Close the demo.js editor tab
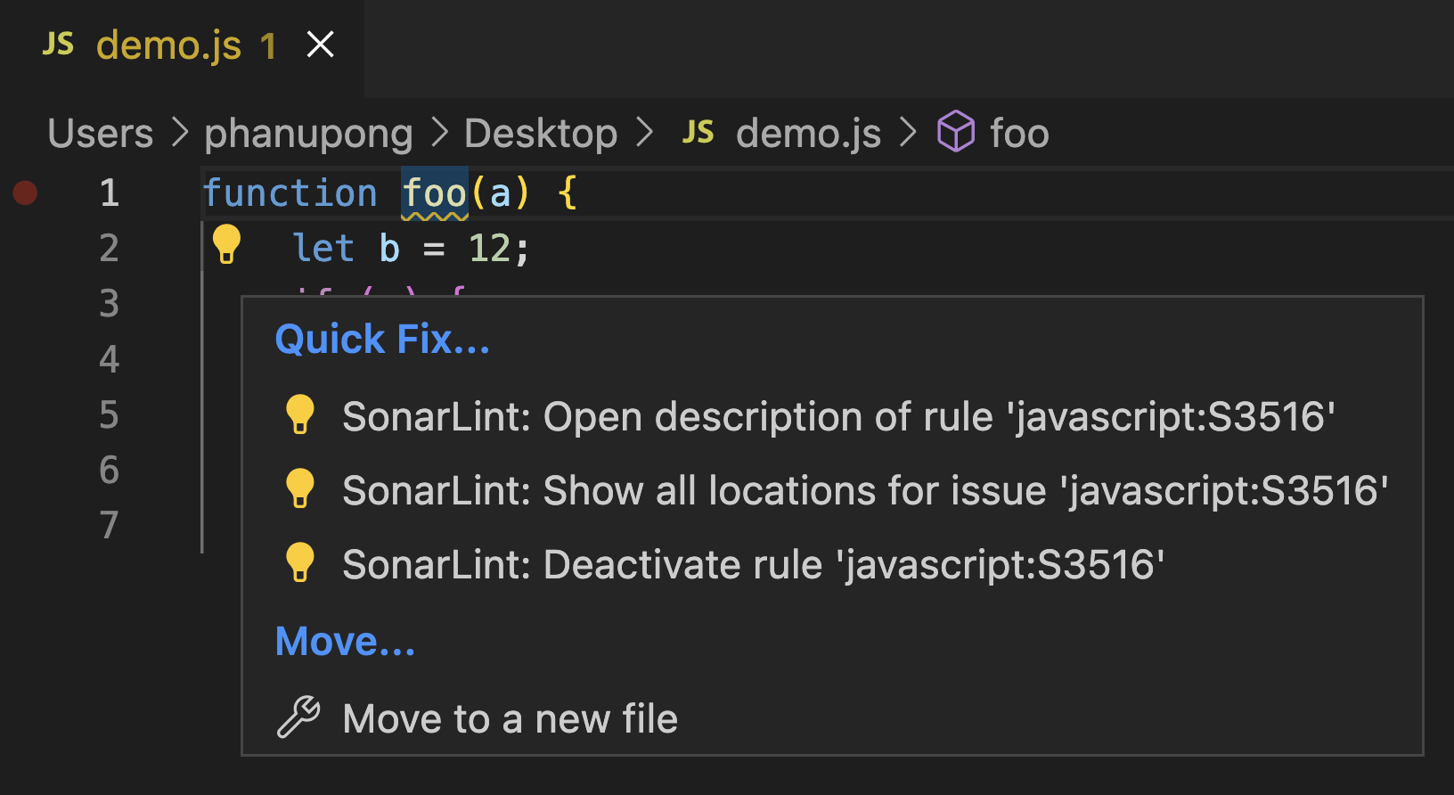 [x=320, y=44]
